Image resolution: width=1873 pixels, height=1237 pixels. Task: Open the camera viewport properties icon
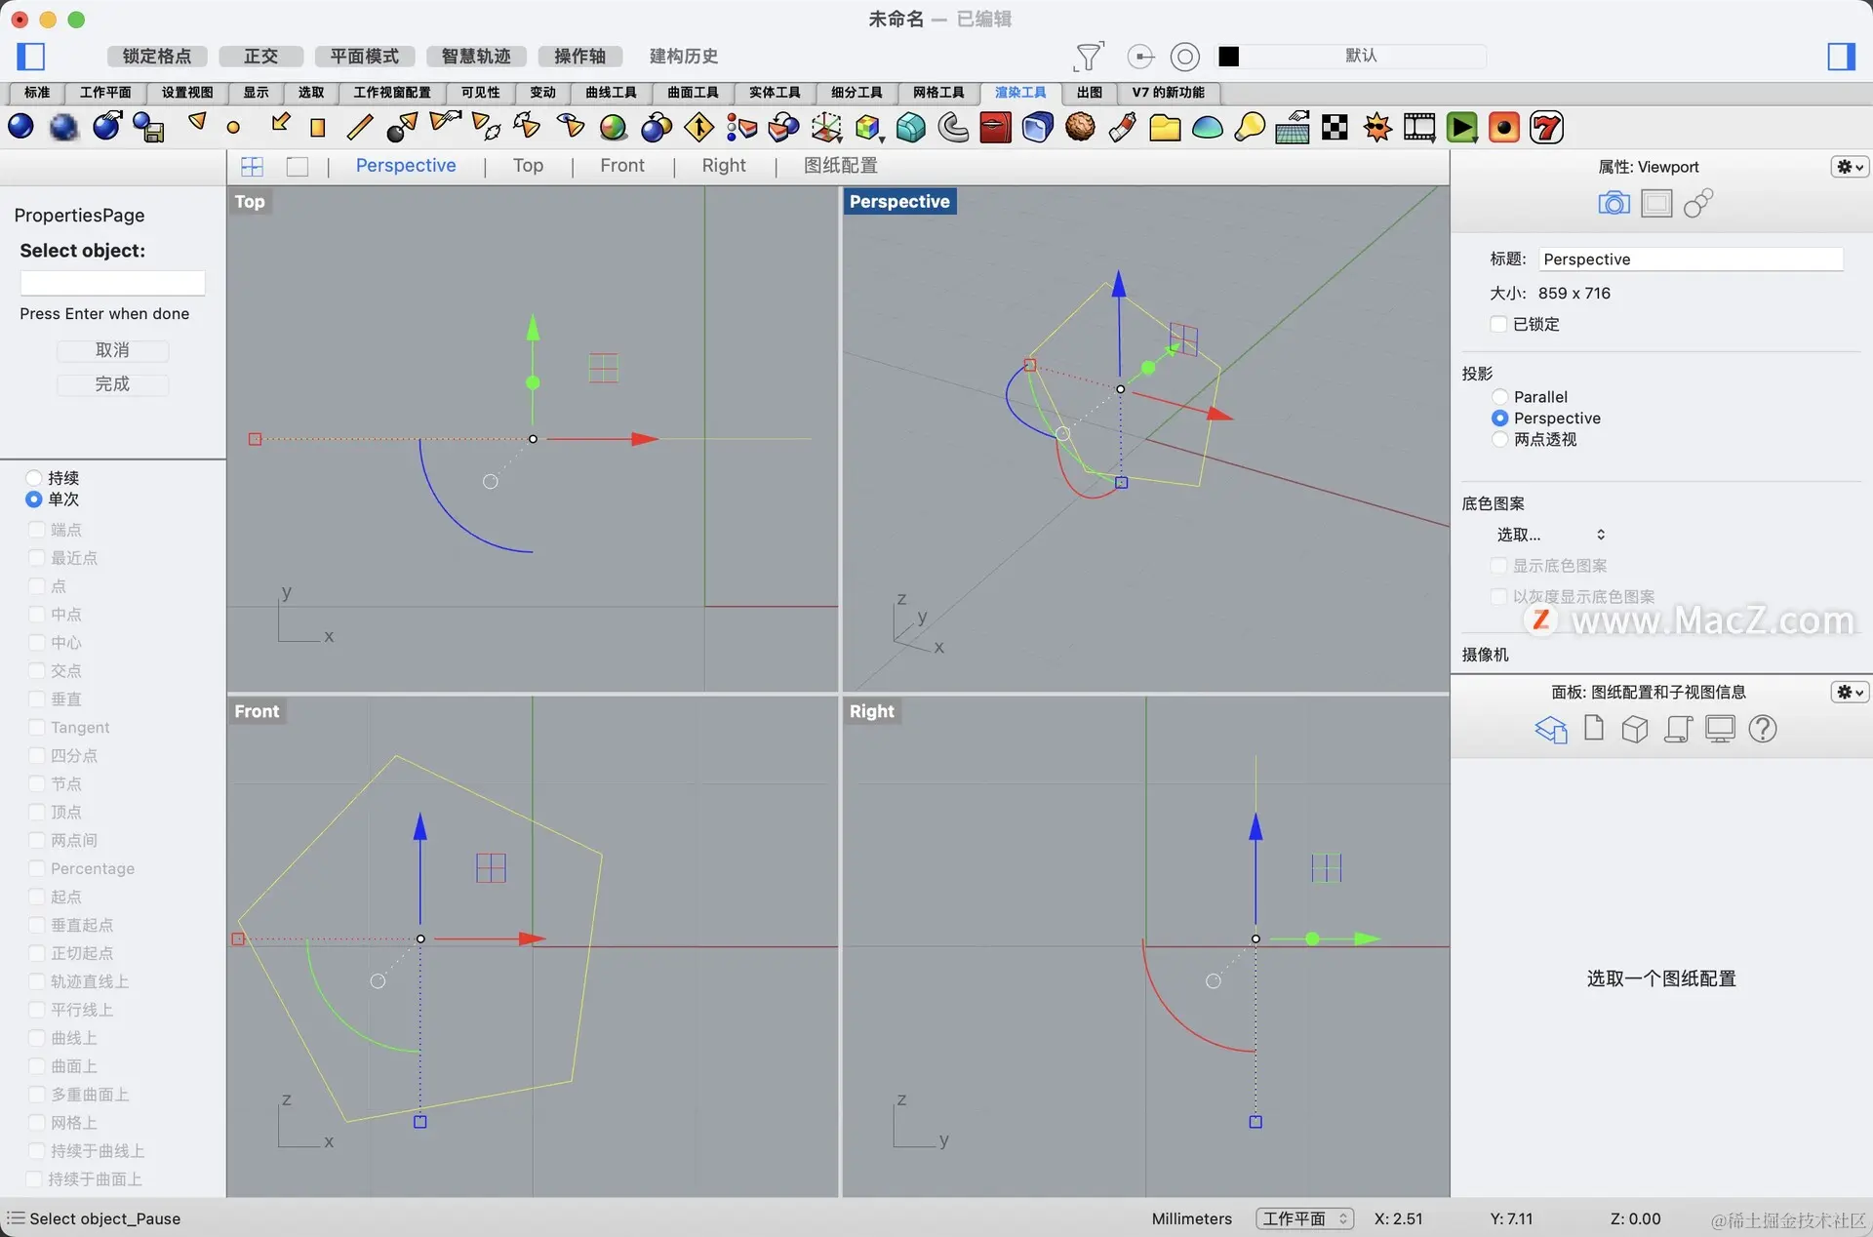click(1614, 203)
